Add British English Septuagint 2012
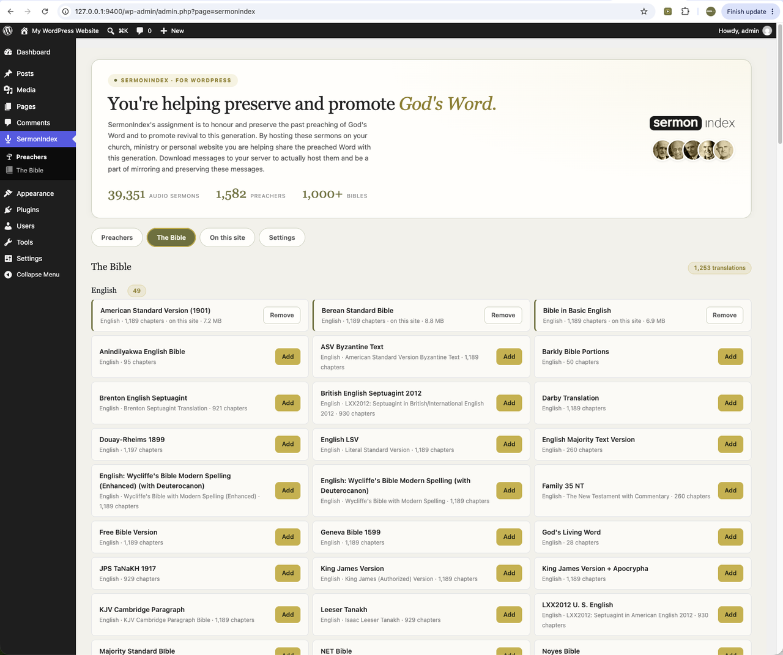Viewport: 783px width, 655px height. 509,403
